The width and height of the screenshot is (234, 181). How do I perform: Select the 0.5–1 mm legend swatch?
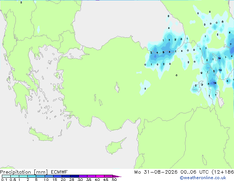(15, 176)
